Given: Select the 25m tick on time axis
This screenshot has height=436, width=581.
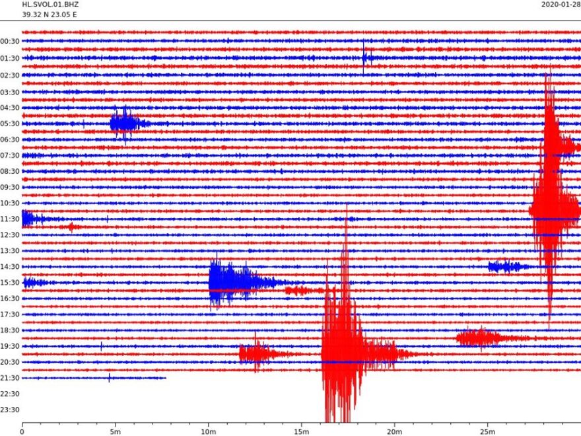Looking at the screenshot, I should pyautogui.click(x=488, y=431).
